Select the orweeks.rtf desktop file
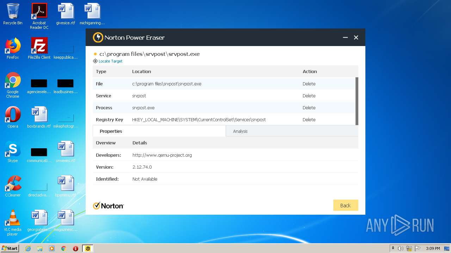Viewport: 451px width, 253px height. click(x=66, y=152)
